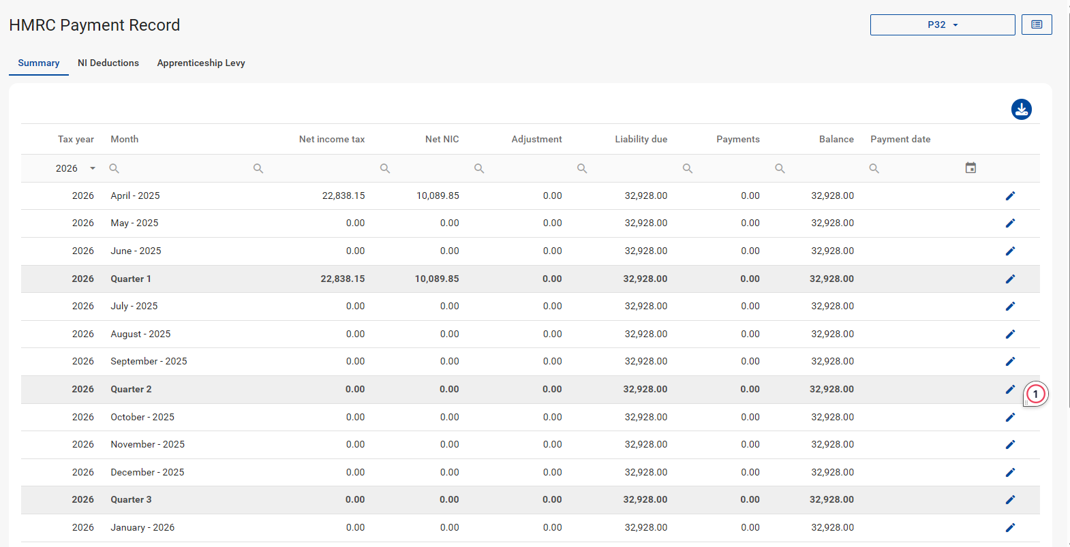Click the red circled 1 notification badge
This screenshot has width=1070, height=547.
1035,394
